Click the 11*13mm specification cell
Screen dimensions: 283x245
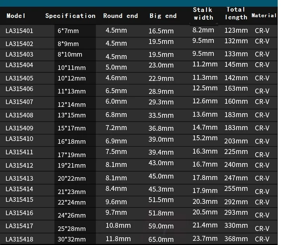click(72, 91)
